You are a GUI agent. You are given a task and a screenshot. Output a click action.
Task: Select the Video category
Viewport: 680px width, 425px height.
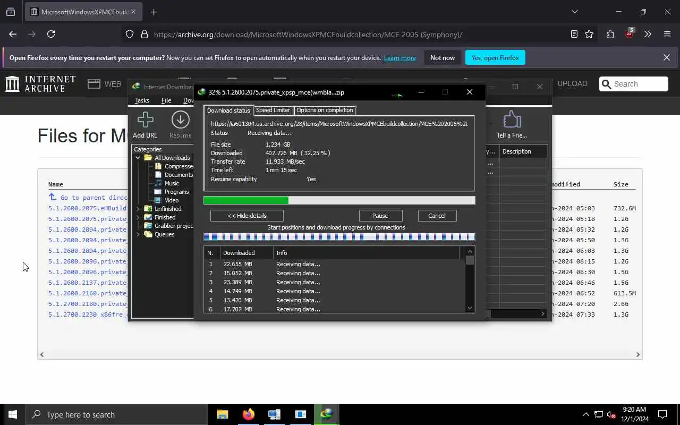coord(166,200)
